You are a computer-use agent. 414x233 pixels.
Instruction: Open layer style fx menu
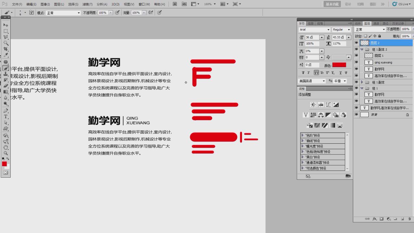click(375, 219)
